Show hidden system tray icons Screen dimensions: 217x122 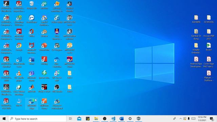(180, 119)
